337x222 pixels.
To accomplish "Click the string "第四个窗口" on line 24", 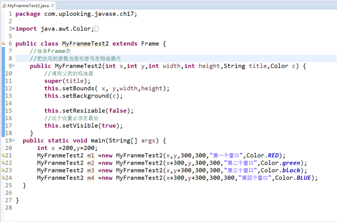I will pyautogui.click(x=255, y=178).
